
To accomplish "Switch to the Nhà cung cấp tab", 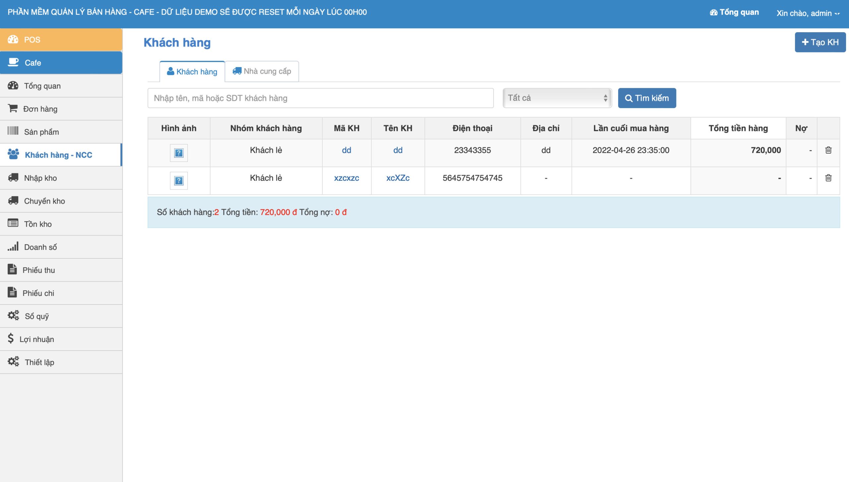I will coord(262,71).
